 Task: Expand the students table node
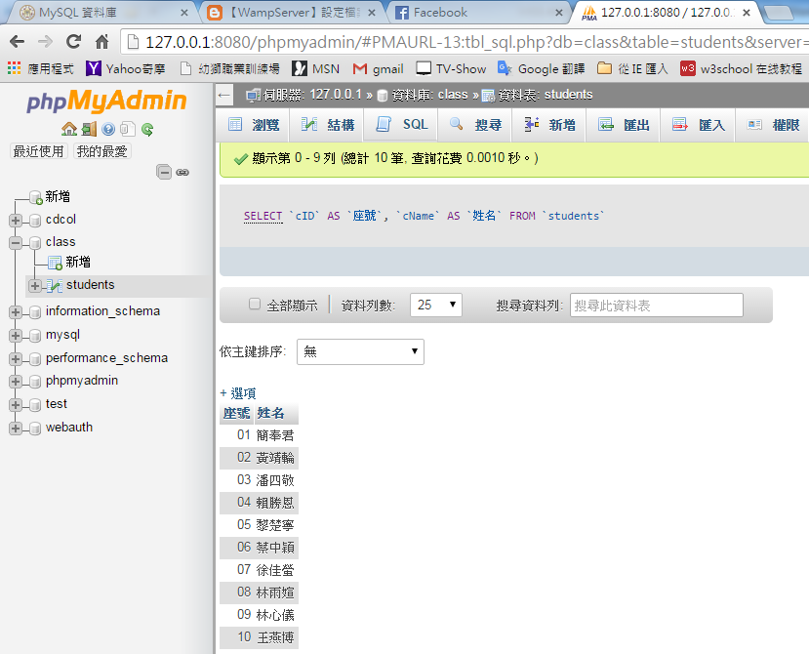34,285
